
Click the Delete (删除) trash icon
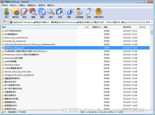click(42, 12)
